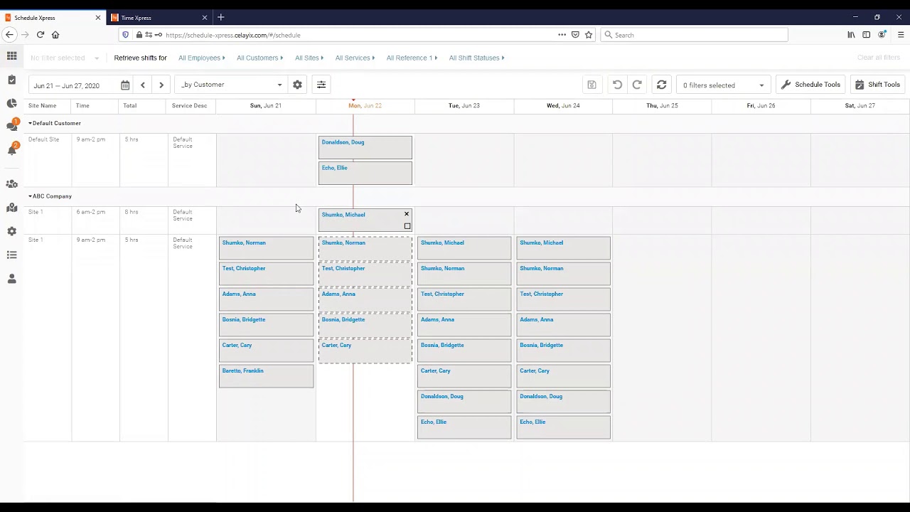
Task: Open the sidebar settings gear icon
Action: (x=11, y=231)
